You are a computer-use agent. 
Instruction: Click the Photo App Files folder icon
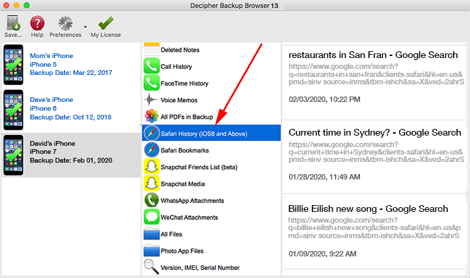click(152, 250)
